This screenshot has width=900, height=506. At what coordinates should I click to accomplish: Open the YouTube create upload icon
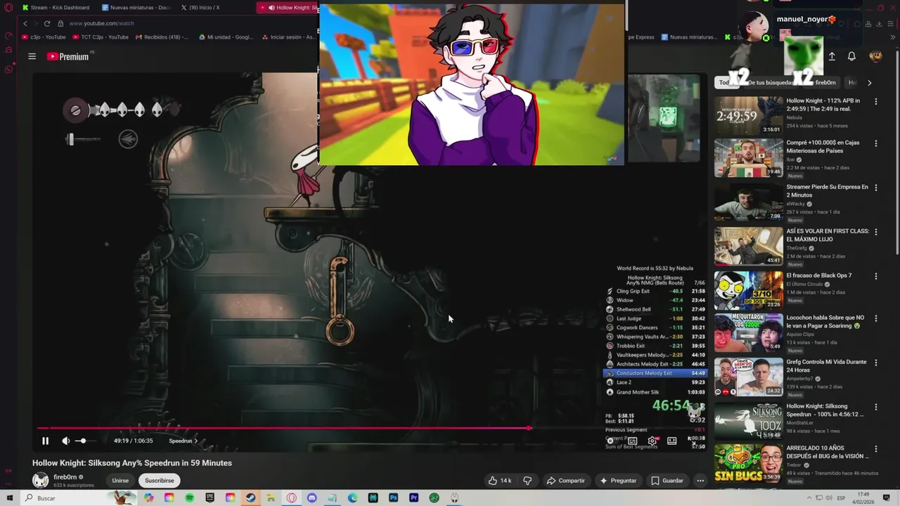[832, 56]
